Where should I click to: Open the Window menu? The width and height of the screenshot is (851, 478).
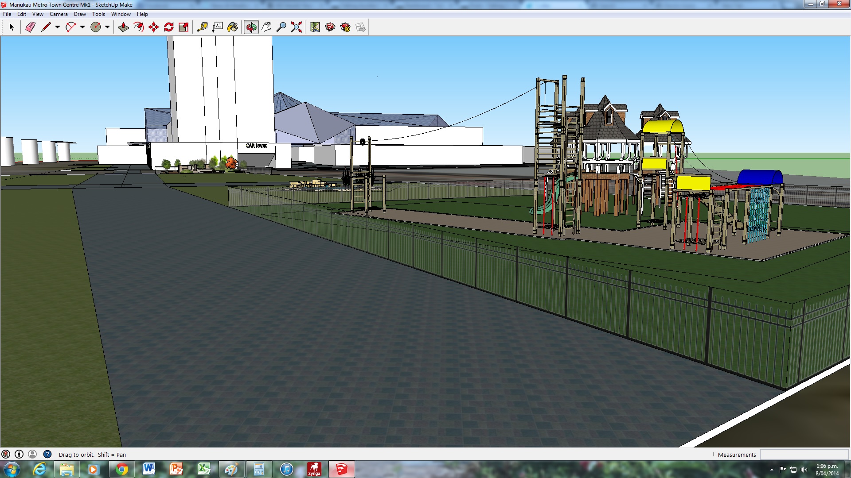coord(121,14)
